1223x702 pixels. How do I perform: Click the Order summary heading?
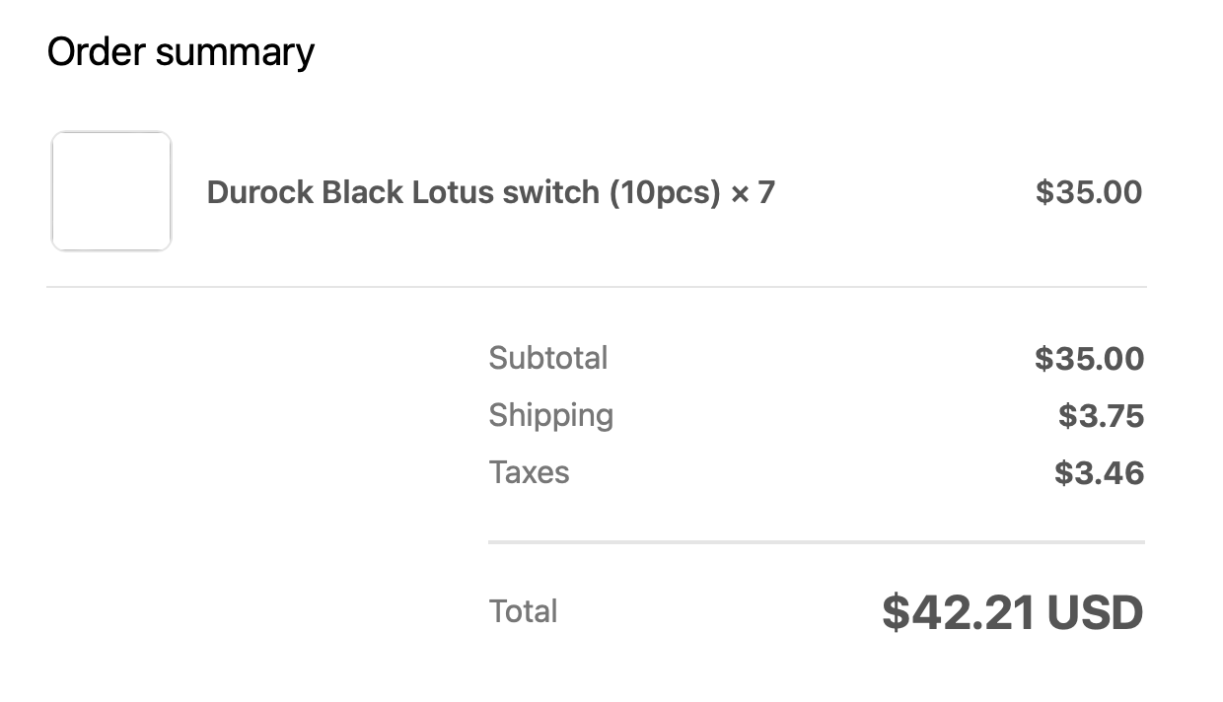(180, 52)
